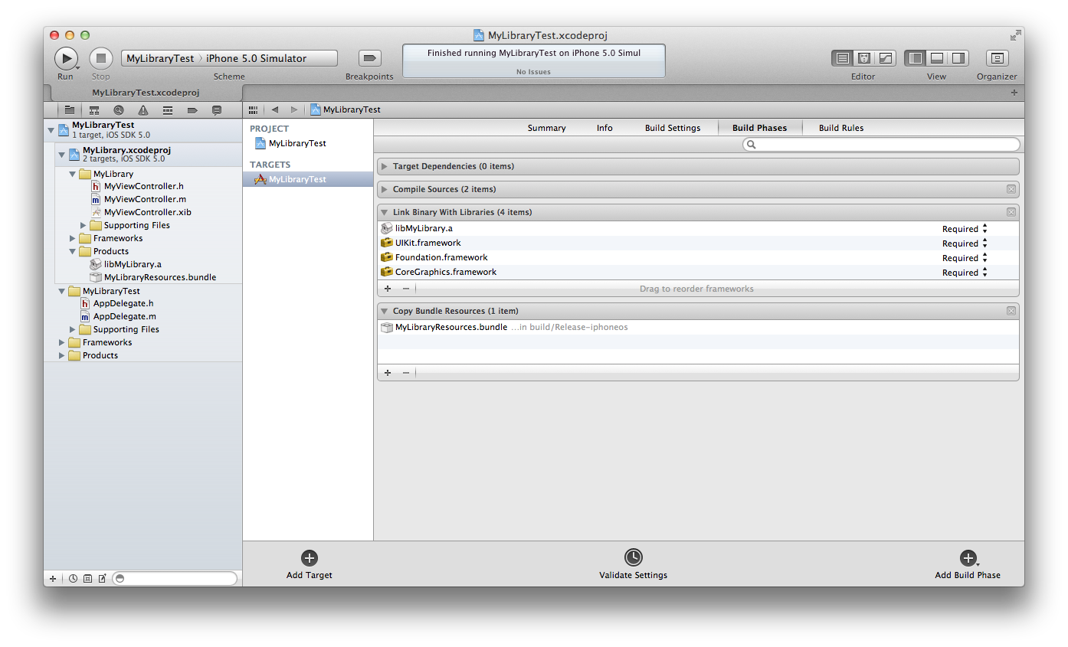Viewport: 1068px width, 647px height.
Task: Show only recently edited files filter
Action: (74, 579)
